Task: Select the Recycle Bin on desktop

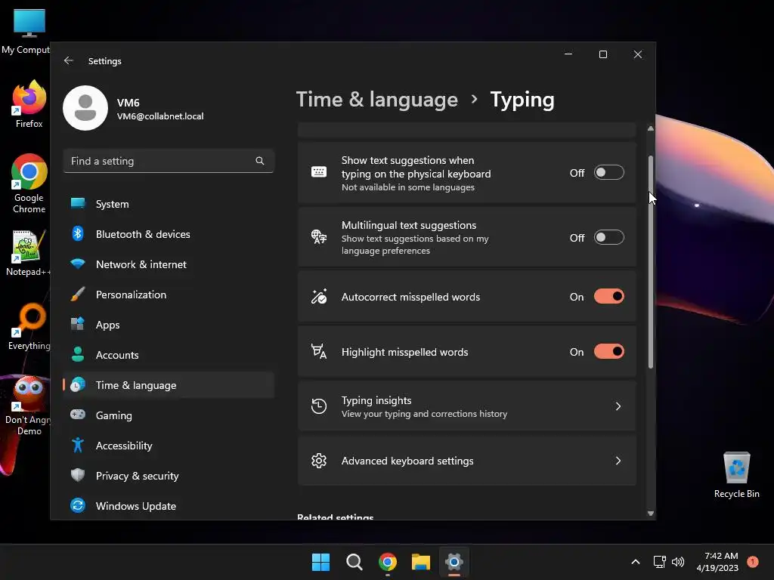Action: [736, 475]
